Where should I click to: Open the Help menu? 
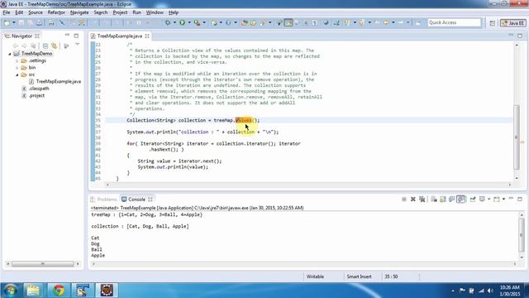(x=174, y=12)
